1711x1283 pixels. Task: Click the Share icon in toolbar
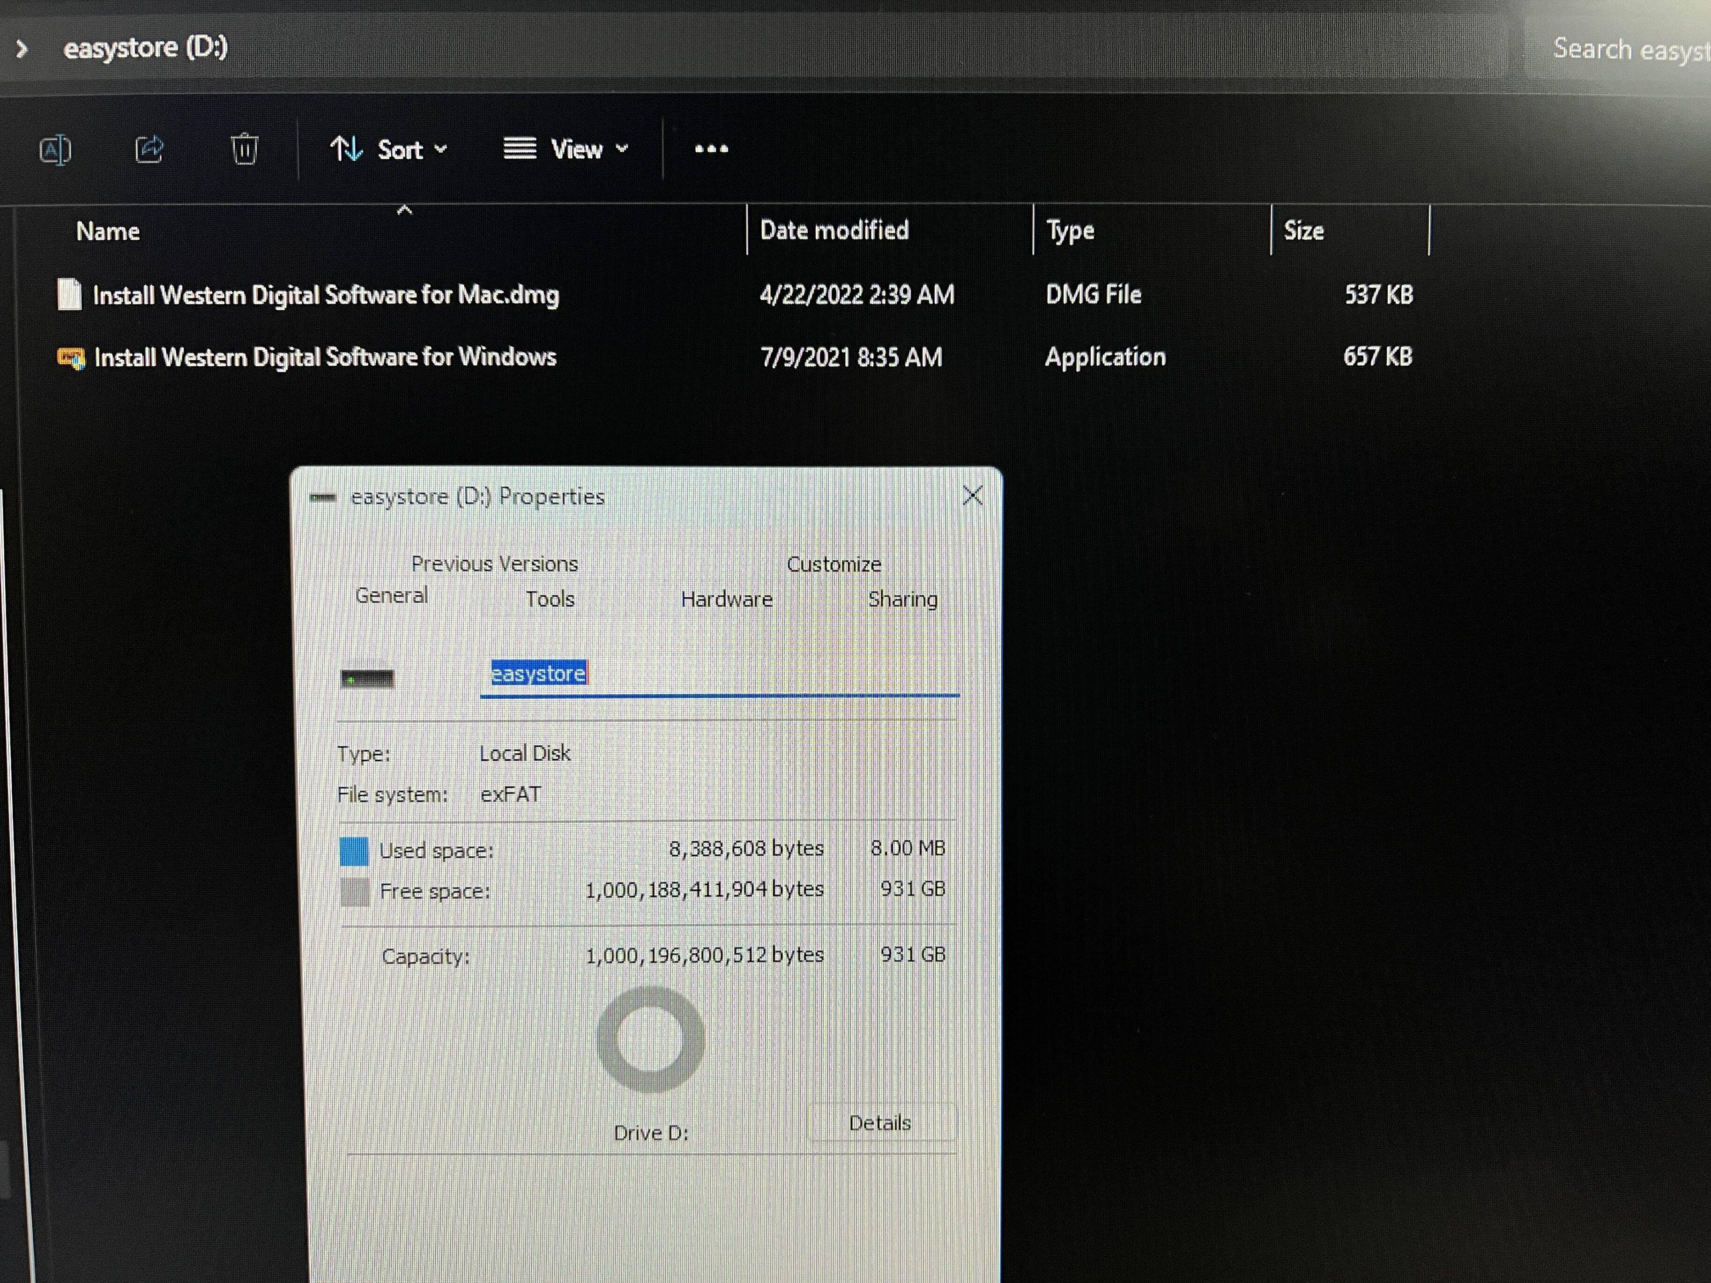(149, 149)
